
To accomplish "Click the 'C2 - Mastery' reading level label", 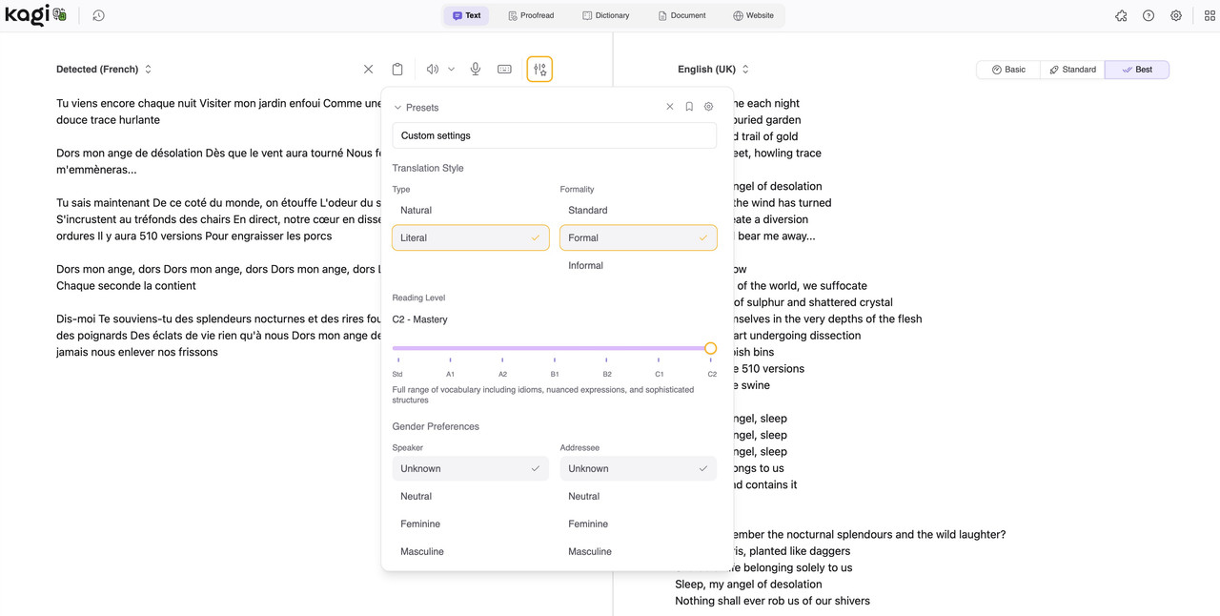I will click(420, 319).
